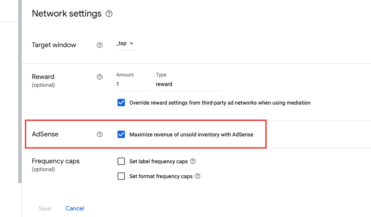The width and height of the screenshot is (371, 217).
Task: Click the reward Type input field
Action: coord(189,84)
